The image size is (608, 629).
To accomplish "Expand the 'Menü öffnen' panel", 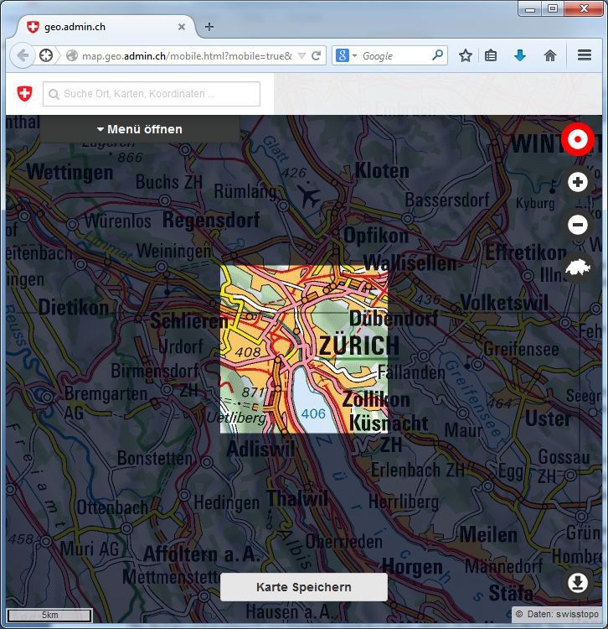I will 139,129.
